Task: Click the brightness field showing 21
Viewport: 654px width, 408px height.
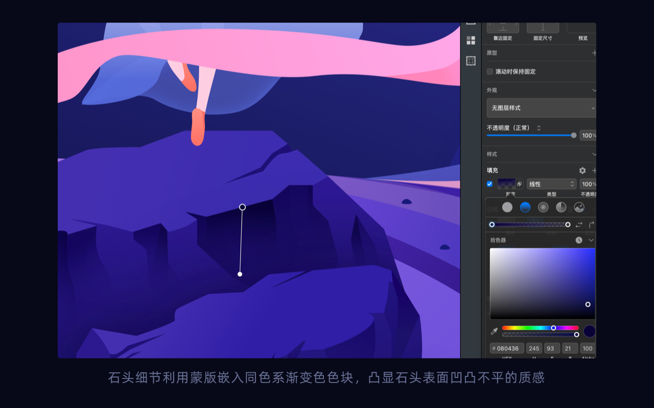Action: (570, 348)
